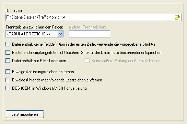Click the 'Jetzt importieren' button
Viewport: 187px width, 124px height.
25,114
